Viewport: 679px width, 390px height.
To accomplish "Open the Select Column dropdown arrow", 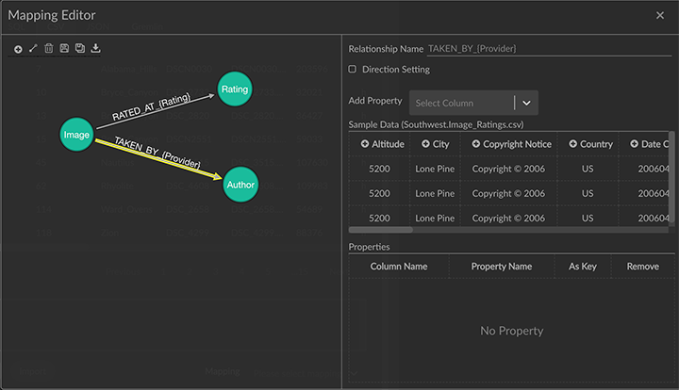I will [526, 103].
